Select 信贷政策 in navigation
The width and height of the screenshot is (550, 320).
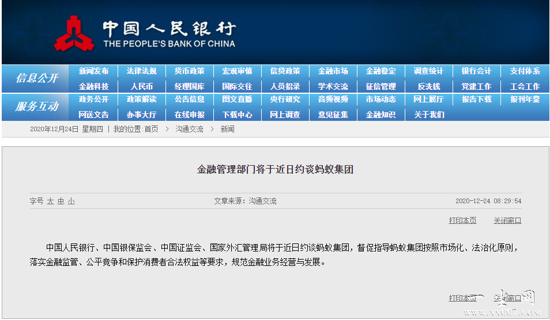pos(285,71)
